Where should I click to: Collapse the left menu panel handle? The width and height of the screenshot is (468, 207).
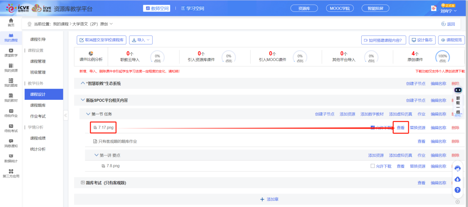click(x=66, y=115)
